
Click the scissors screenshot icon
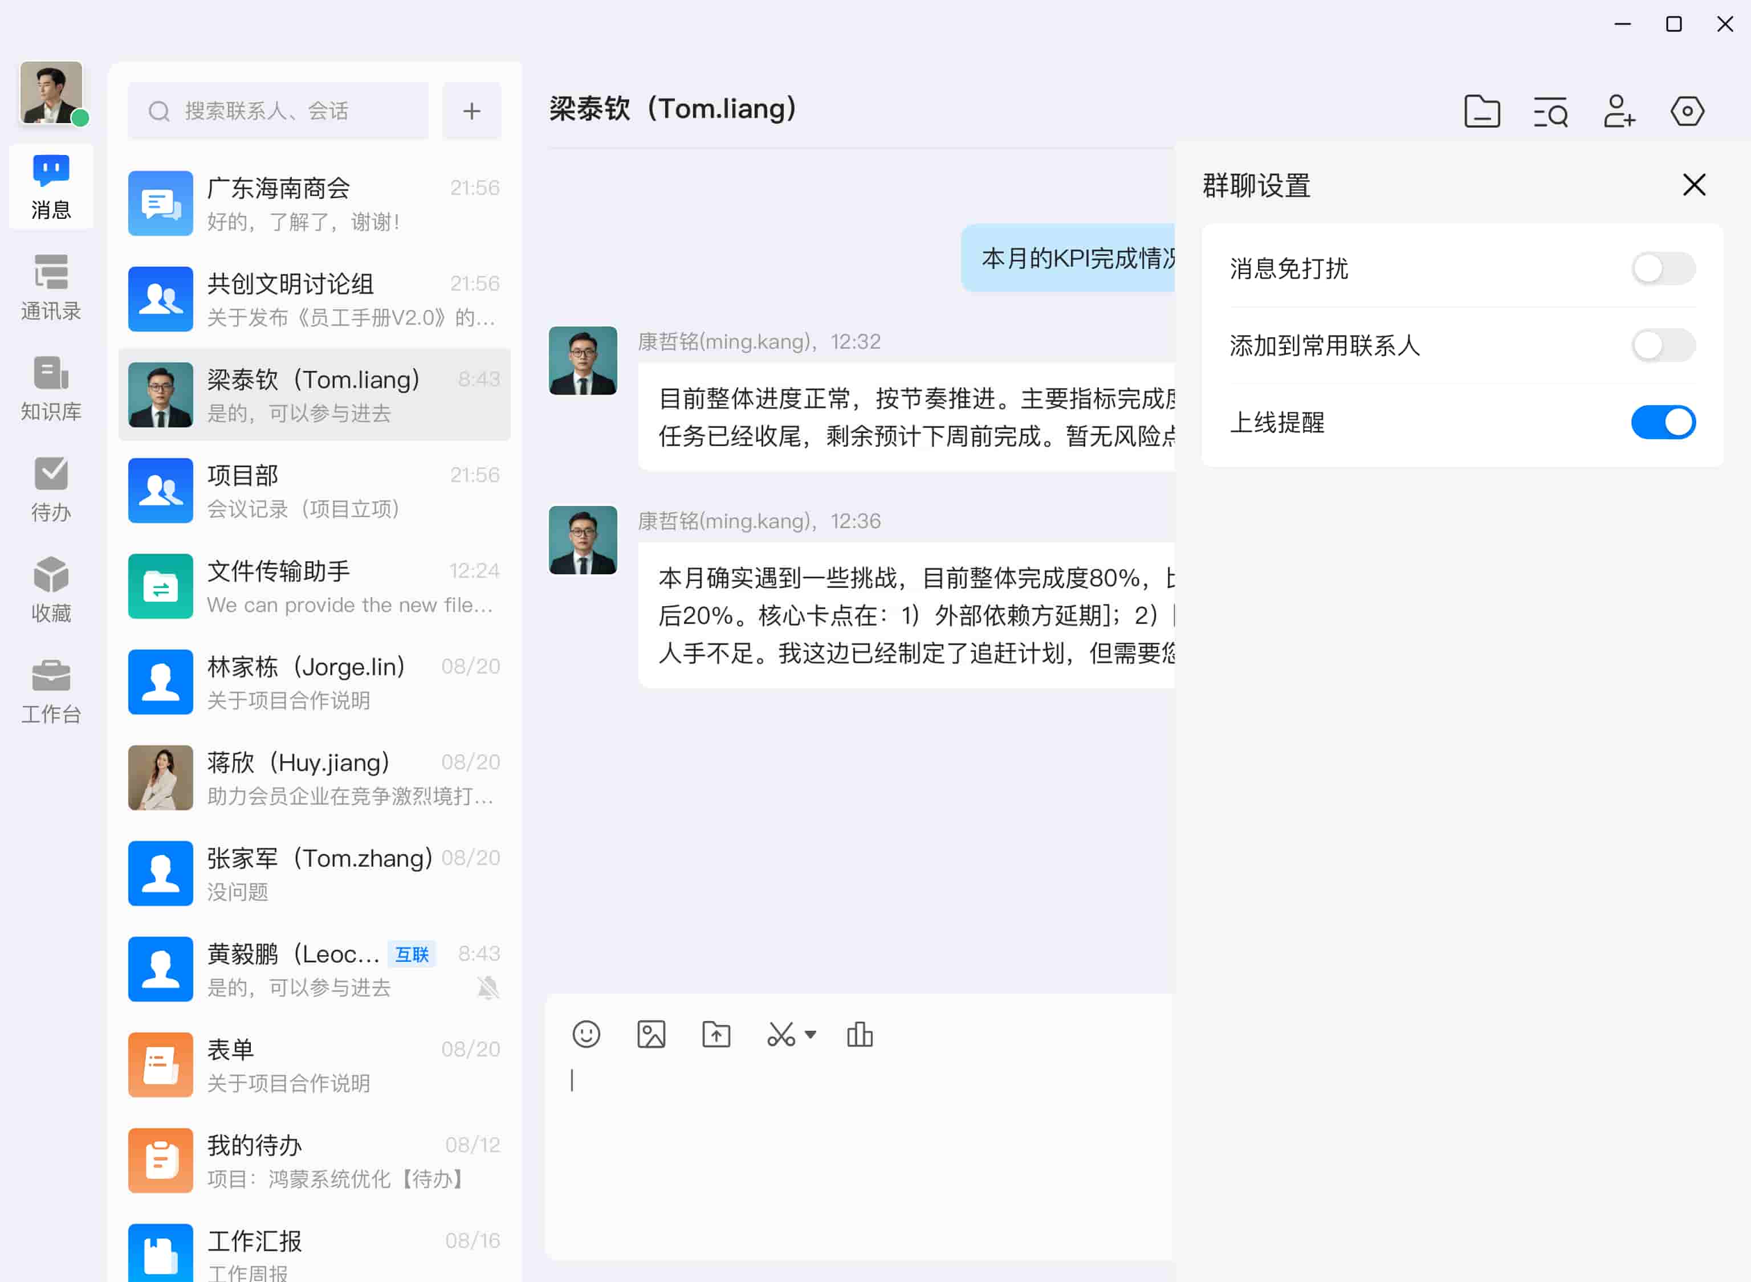coord(780,1035)
